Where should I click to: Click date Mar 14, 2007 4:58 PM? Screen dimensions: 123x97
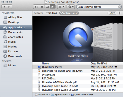click(104, 75)
